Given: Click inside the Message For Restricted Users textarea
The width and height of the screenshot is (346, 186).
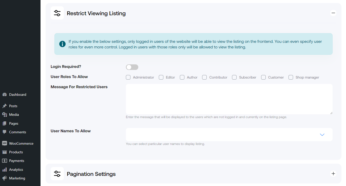Looking at the screenshot, I should click(x=229, y=99).
